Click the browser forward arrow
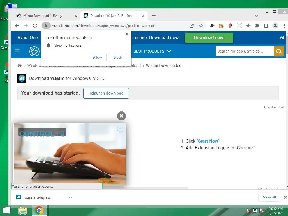288x216 pixels. tap(26, 26)
